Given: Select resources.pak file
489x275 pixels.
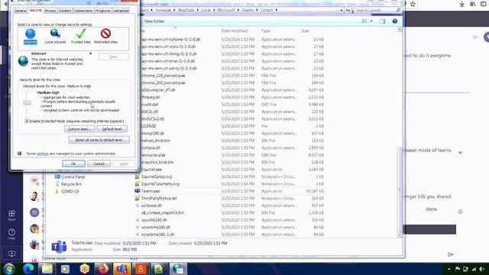Looking at the screenshot, I should tap(153, 155).
